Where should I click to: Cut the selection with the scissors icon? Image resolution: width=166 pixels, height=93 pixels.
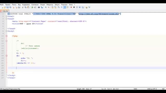[x=23, y=7]
